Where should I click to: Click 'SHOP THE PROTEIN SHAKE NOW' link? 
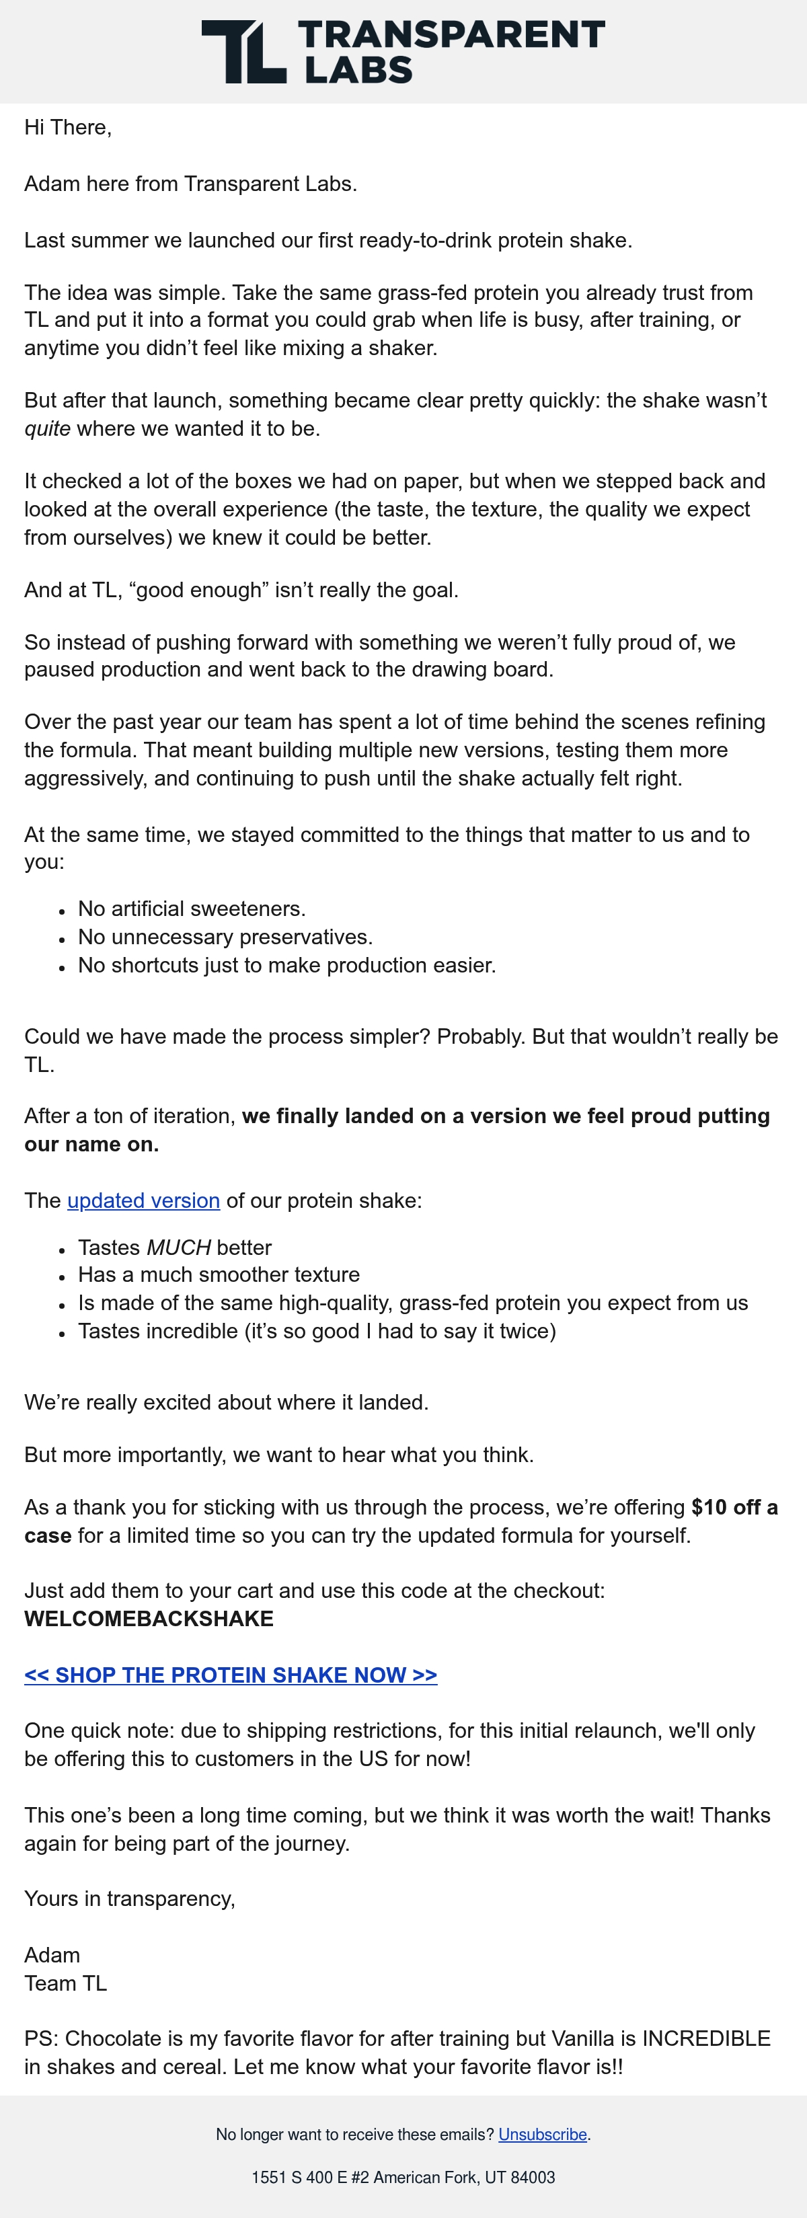click(x=231, y=1675)
